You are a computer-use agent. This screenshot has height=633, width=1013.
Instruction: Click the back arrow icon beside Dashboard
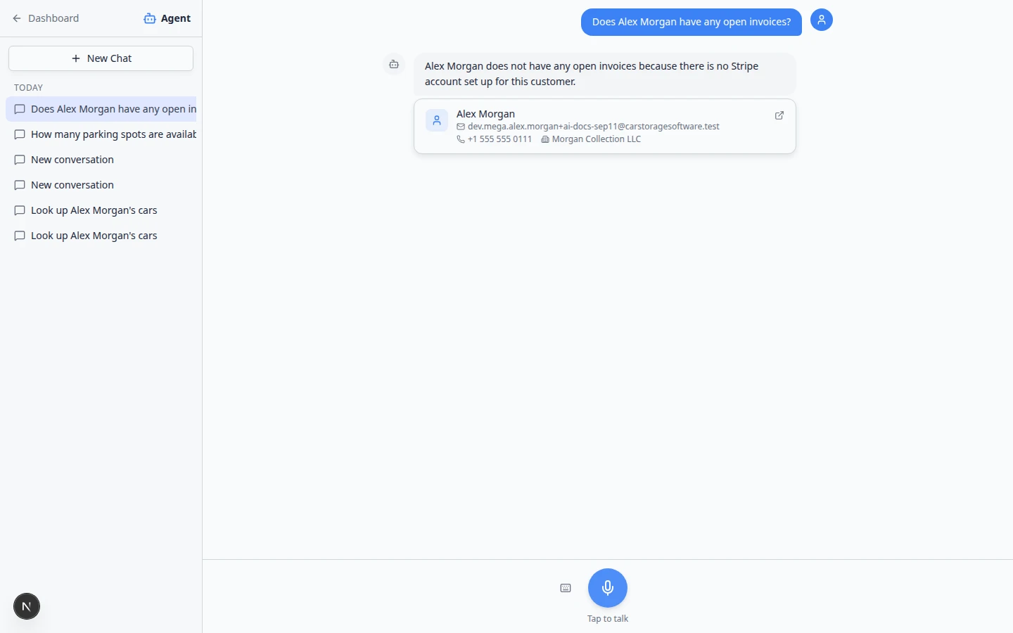tap(17, 18)
